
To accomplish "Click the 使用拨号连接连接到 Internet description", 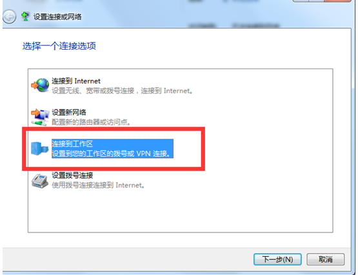I will point(98,185).
